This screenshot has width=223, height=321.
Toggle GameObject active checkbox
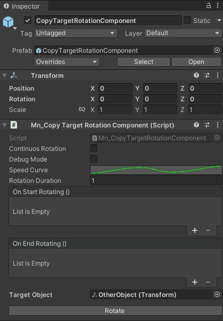[28, 20]
